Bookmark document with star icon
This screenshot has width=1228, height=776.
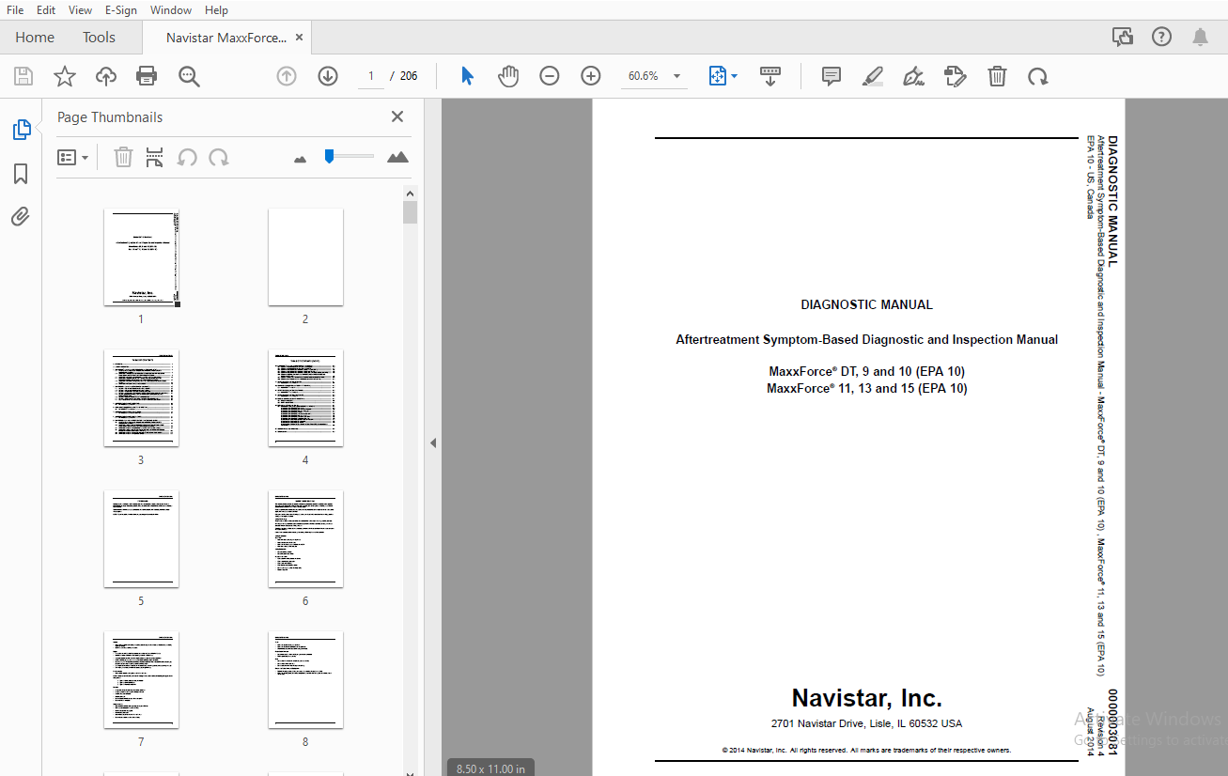(65, 76)
